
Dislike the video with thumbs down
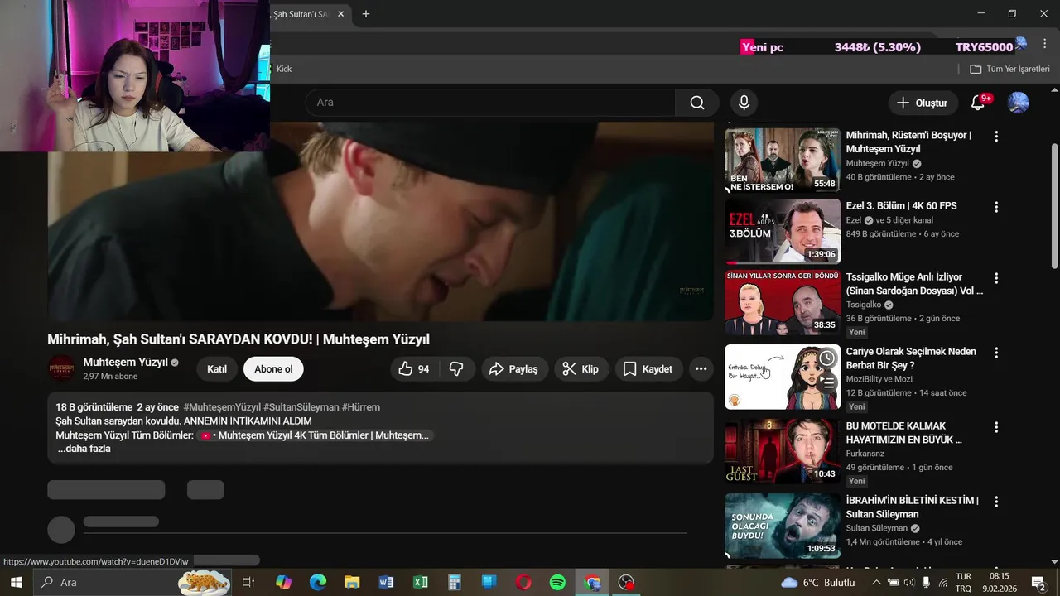456,369
